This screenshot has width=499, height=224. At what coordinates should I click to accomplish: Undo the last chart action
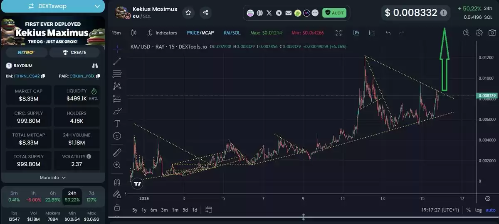[388, 33]
